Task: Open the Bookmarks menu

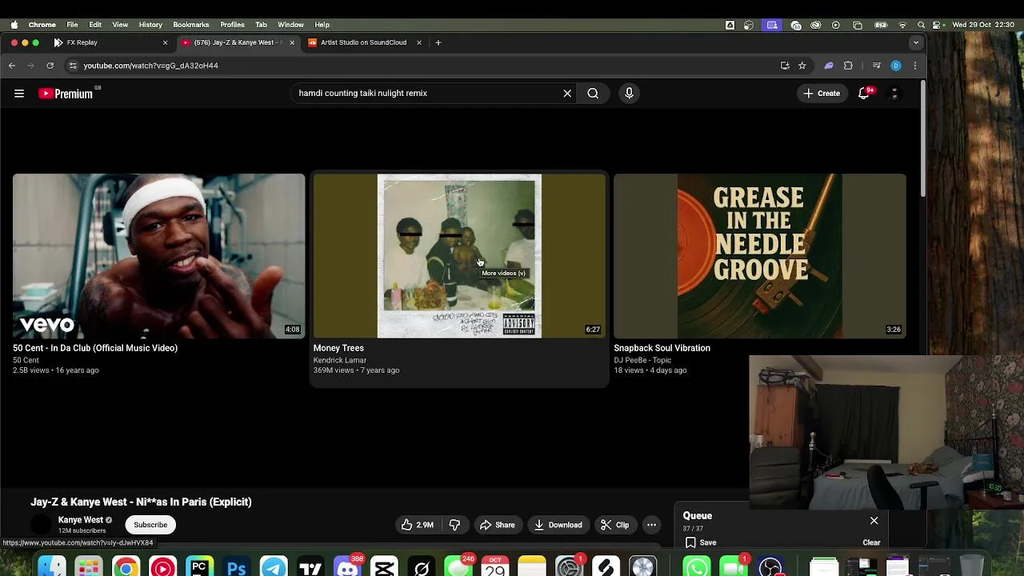Action: [191, 25]
